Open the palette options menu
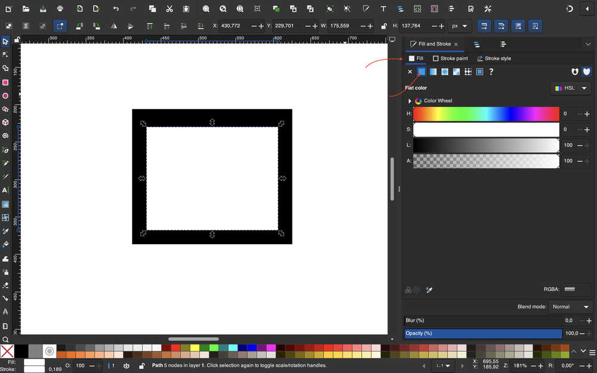The width and height of the screenshot is (597, 373). 592,352
